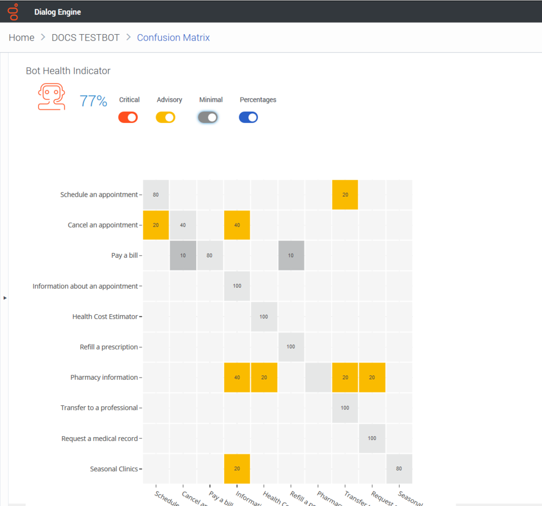Go to the Home breadcrumb
542x506 pixels.
[22, 37]
